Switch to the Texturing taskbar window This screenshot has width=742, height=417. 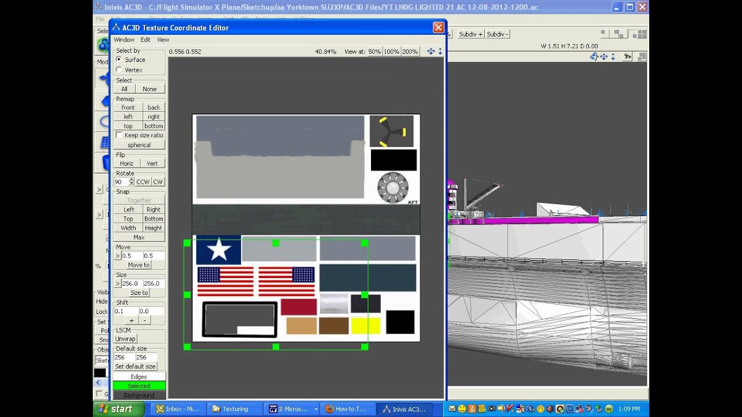(235, 409)
